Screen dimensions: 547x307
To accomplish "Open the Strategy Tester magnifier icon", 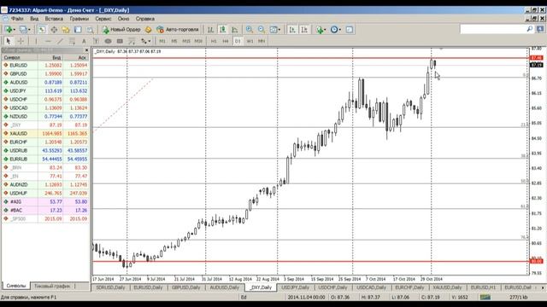I will 90,30.
